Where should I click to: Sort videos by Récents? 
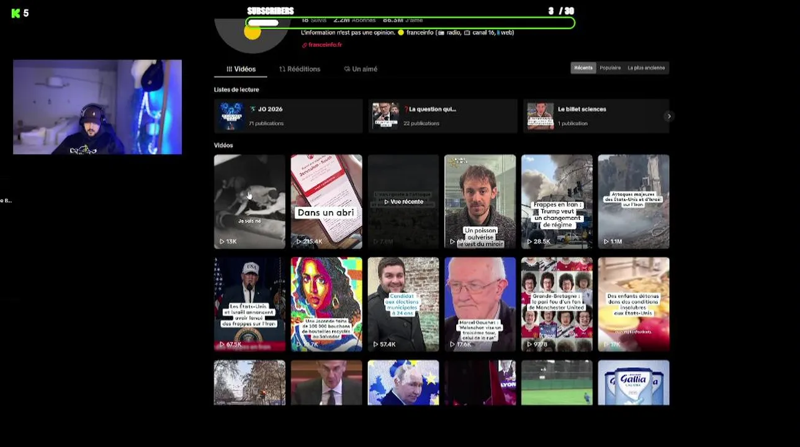point(583,68)
